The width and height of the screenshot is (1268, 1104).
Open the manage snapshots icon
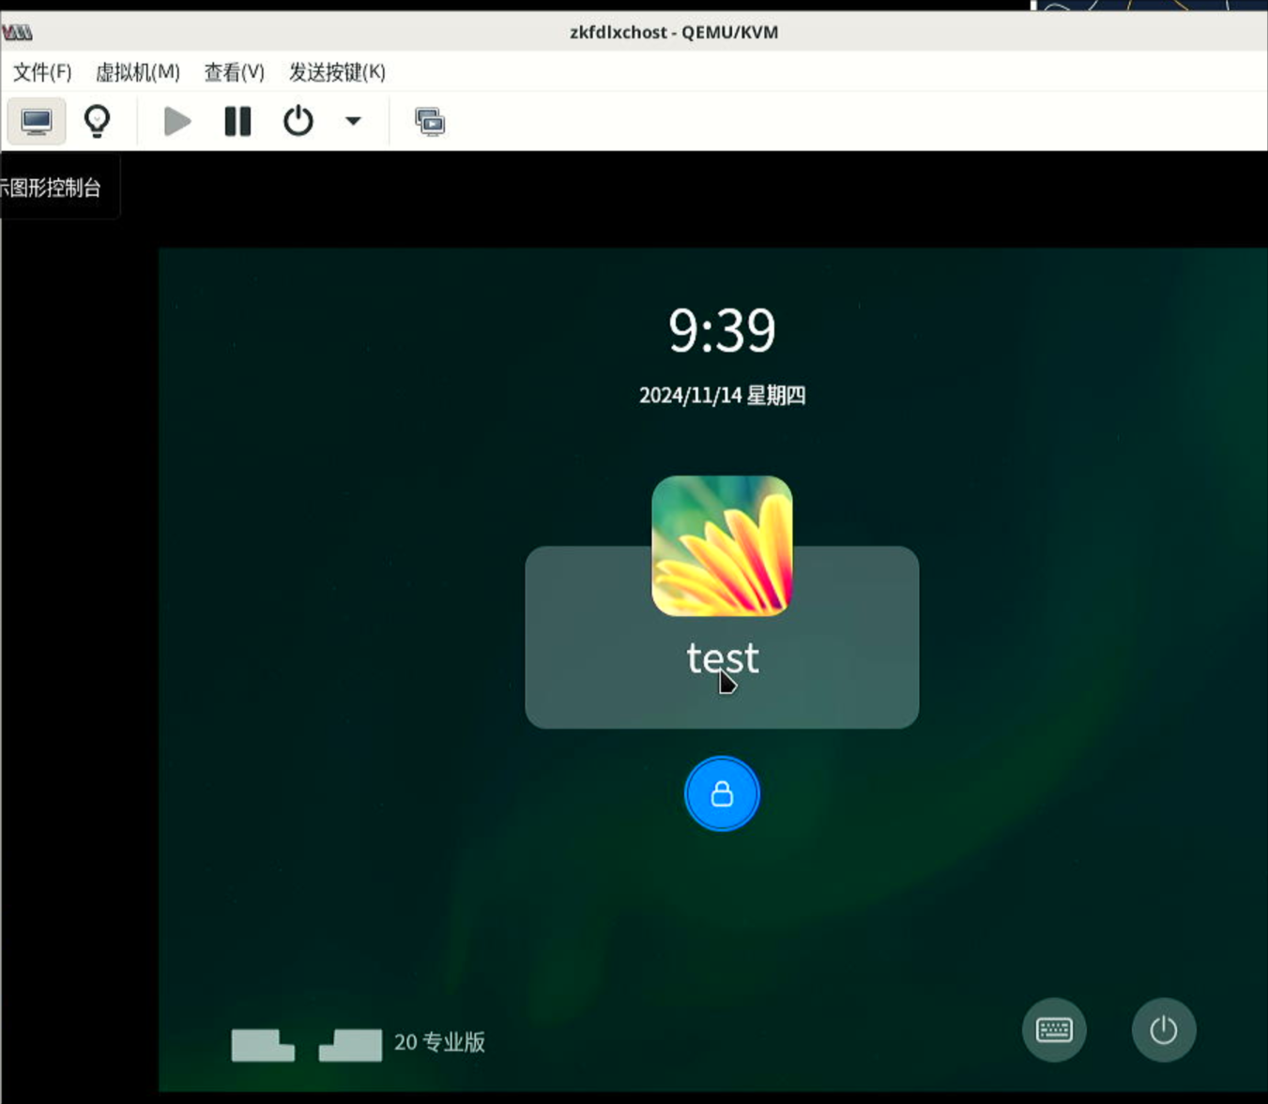[x=430, y=122]
